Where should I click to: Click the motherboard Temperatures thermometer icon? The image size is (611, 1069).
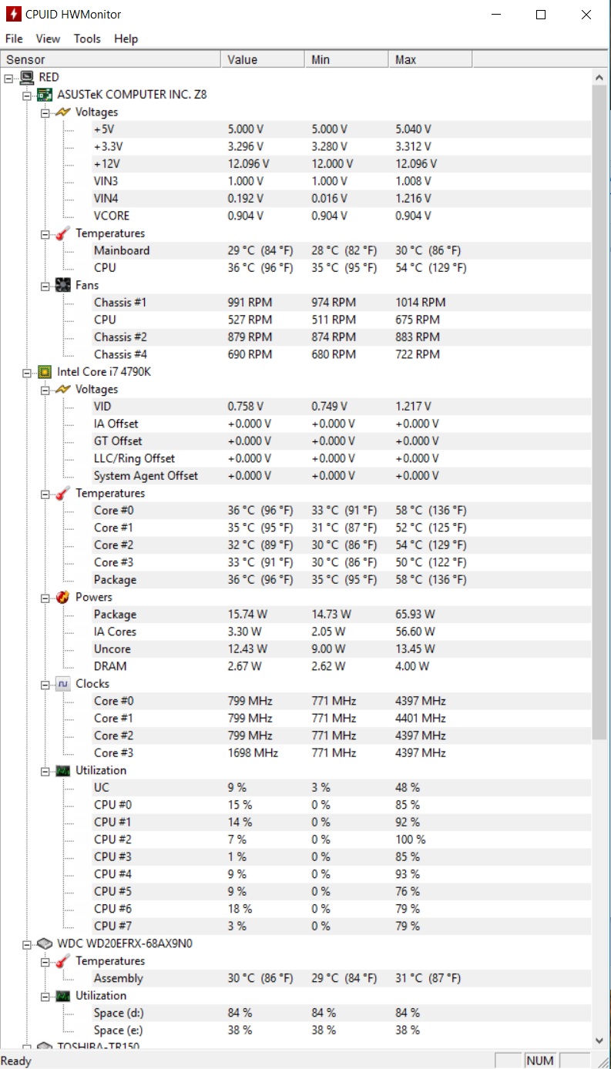pyautogui.click(x=64, y=233)
